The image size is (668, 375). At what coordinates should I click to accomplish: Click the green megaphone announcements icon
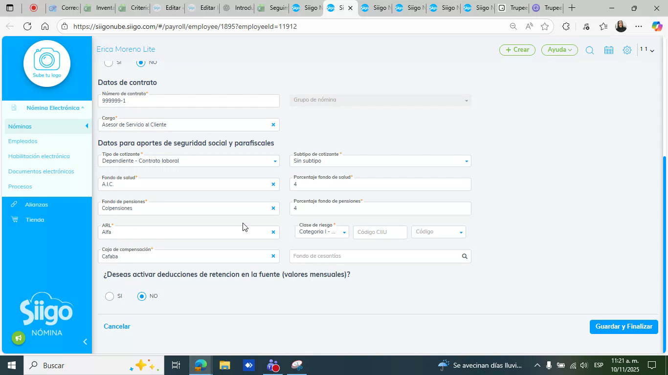pyautogui.click(x=19, y=338)
